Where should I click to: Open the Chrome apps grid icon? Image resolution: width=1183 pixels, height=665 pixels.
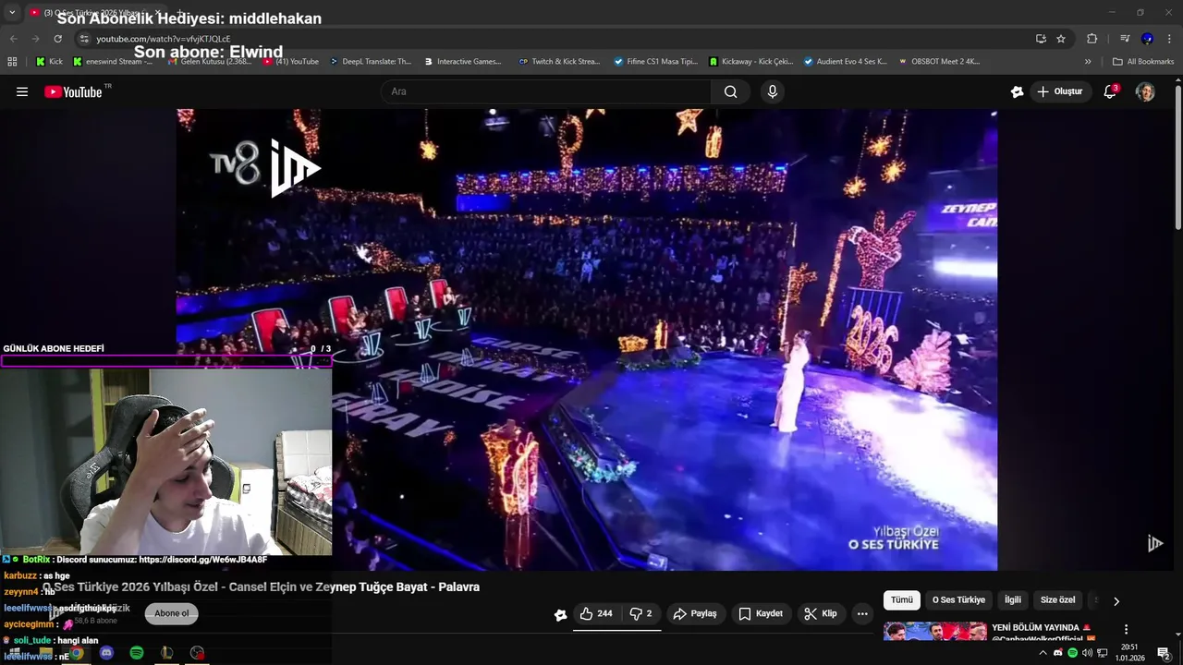pyautogui.click(x=12, y=62)
